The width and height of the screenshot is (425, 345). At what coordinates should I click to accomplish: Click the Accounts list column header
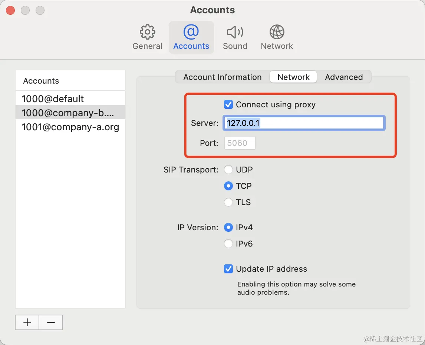[70, 81]
